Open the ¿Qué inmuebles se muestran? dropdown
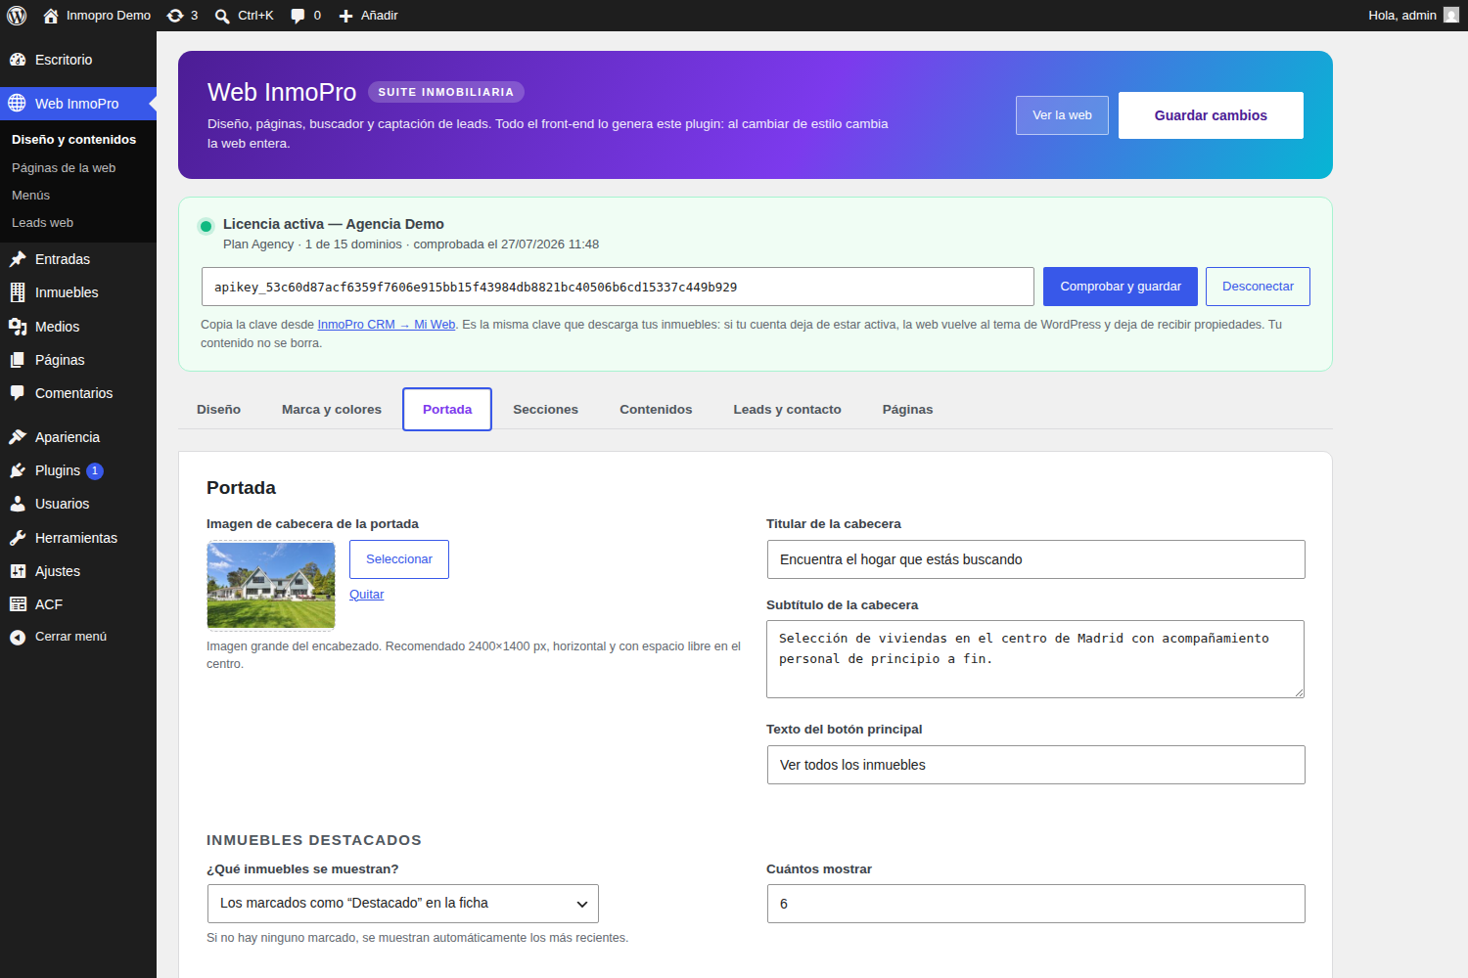 [x=403, y=904]
